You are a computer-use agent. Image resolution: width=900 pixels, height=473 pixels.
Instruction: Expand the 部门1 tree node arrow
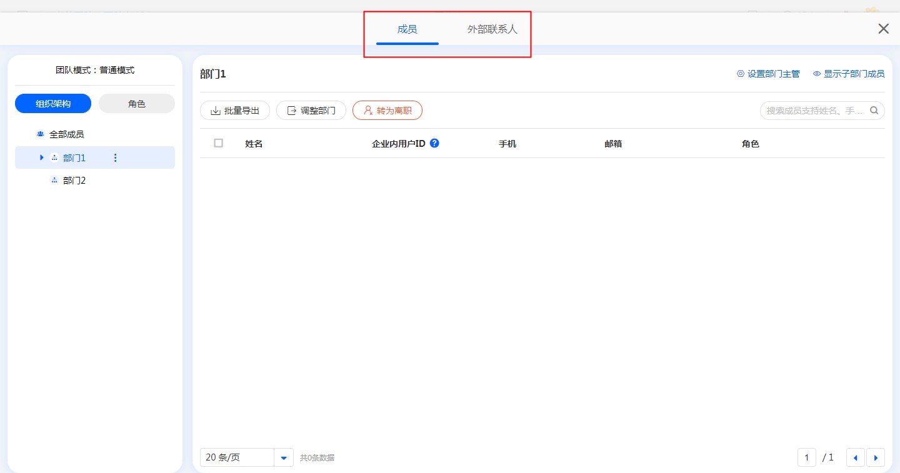[x=42, y=158]
